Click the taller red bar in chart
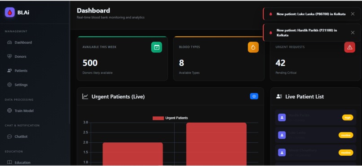Image resolution: width=362 pixels, height=166 pixels. coord(216,144)
